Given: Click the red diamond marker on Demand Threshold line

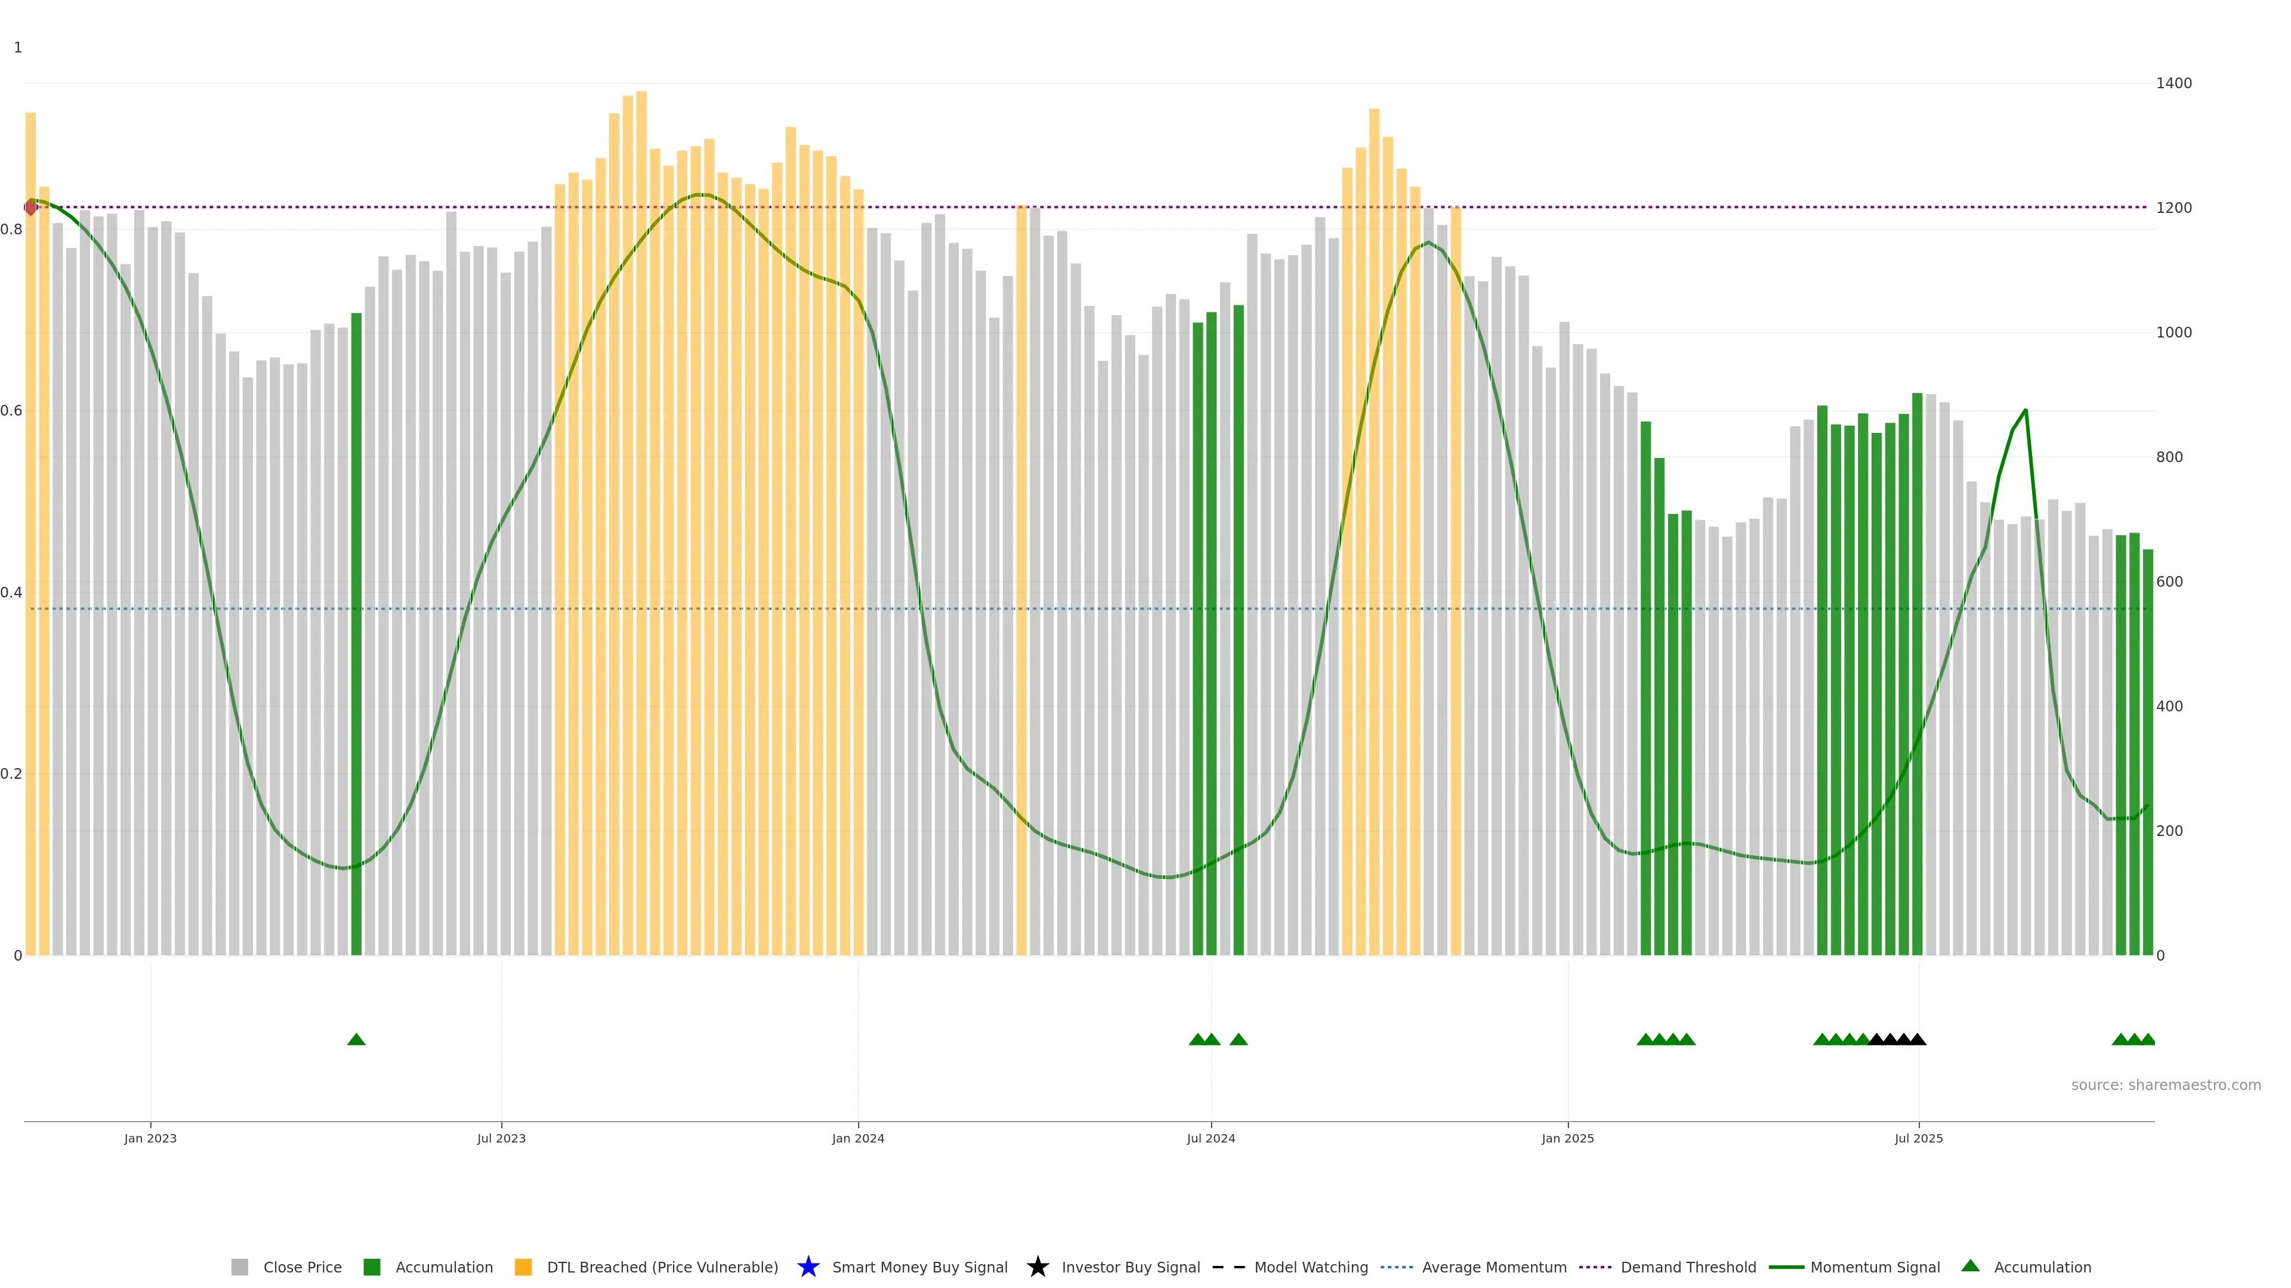Looking at the screenshot, I should 30,207.
